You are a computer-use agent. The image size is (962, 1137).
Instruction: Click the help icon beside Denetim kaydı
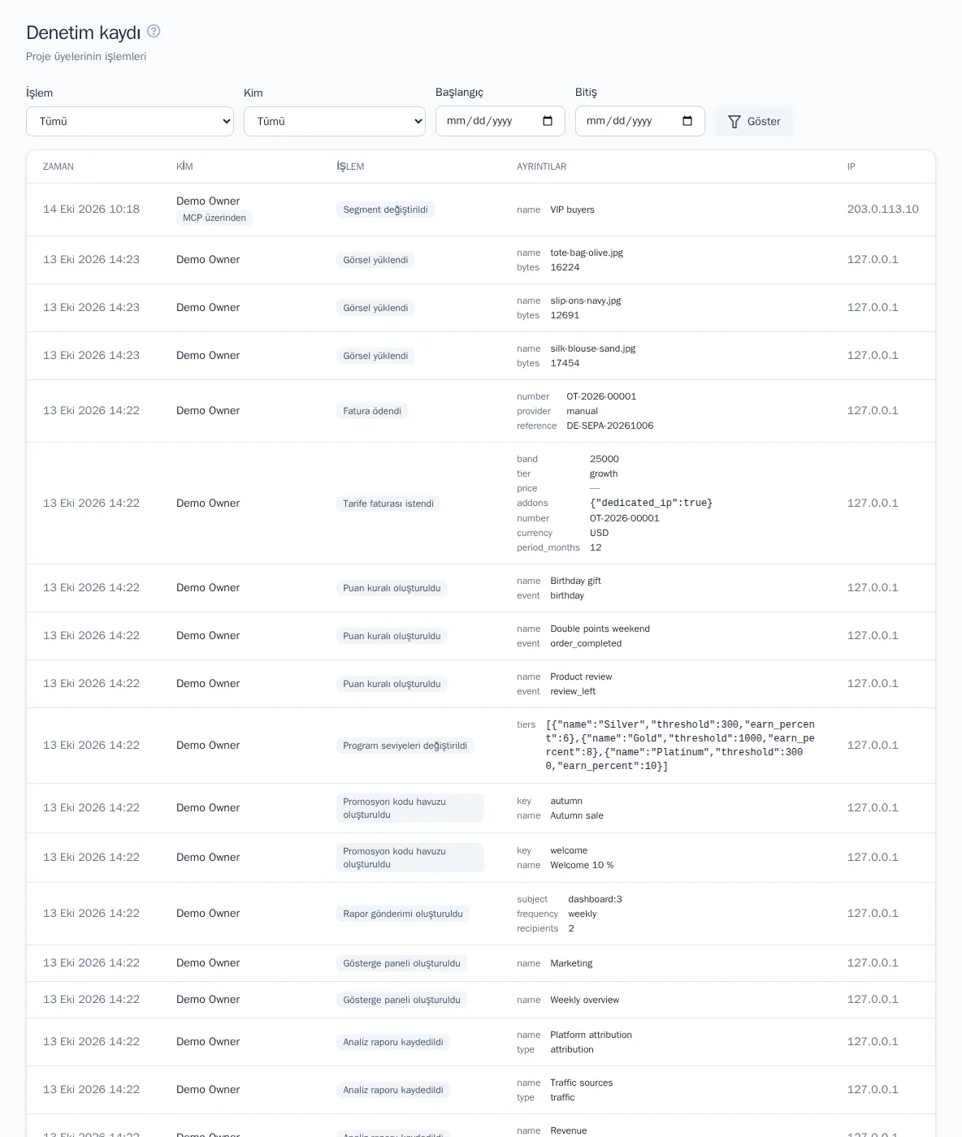click(x=154, y=31)
